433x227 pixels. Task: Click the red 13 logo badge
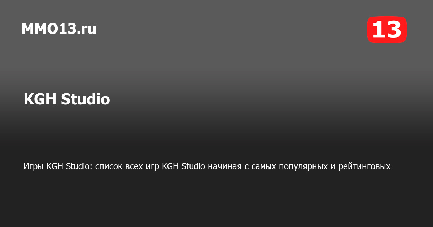click(x=387, y=29)
